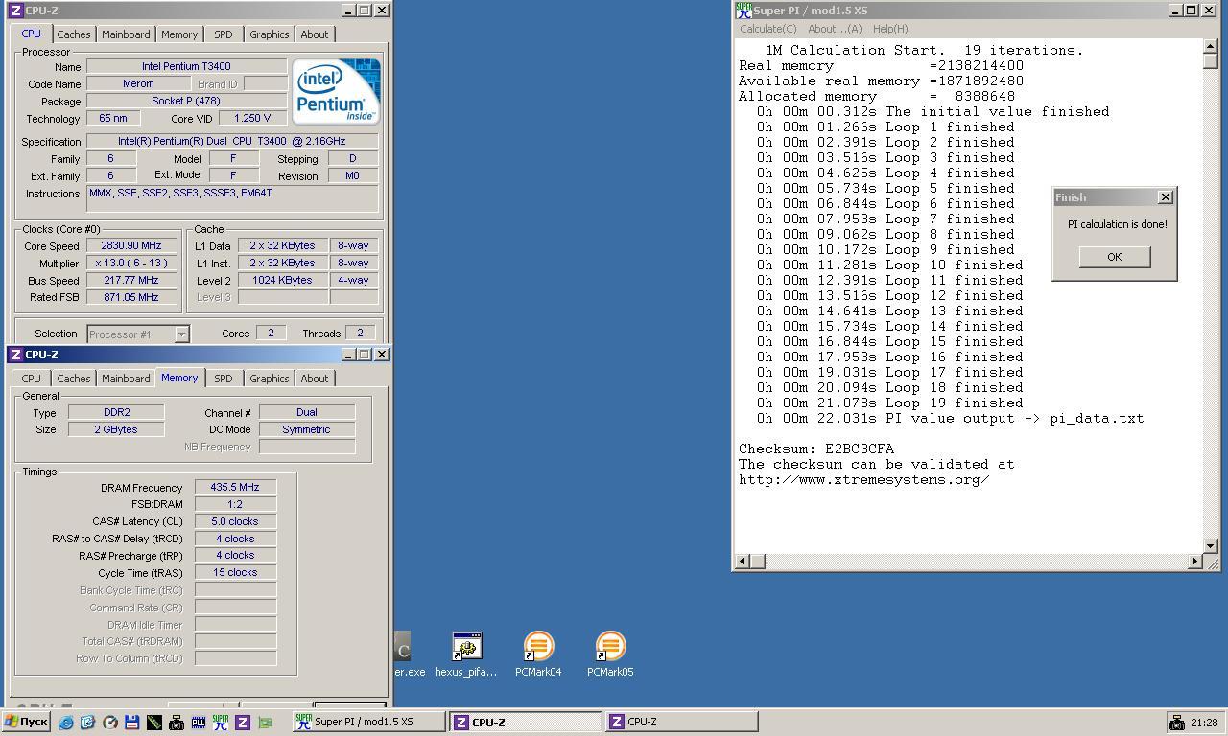This screenshot has height=736, width=1228.
Task: Click the Super PI horizontal scrollbar thumb
Action: [x=757, y=561]
